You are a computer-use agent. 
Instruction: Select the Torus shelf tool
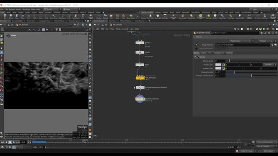coord(23,16)
